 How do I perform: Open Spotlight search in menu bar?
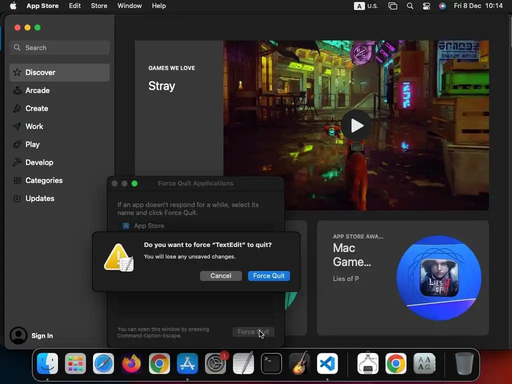tap(410, 6)
